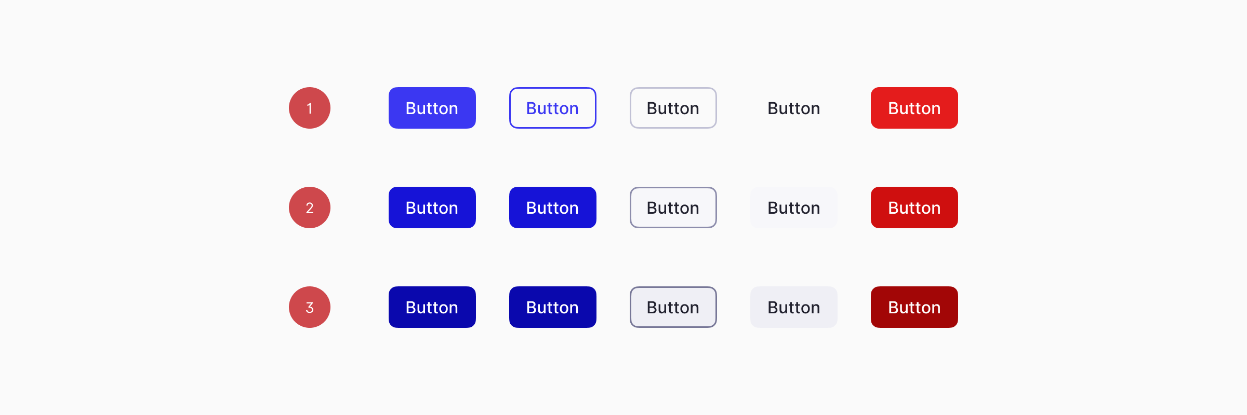Click the borderless text-only Button in row 1

[x=793, y=108]
